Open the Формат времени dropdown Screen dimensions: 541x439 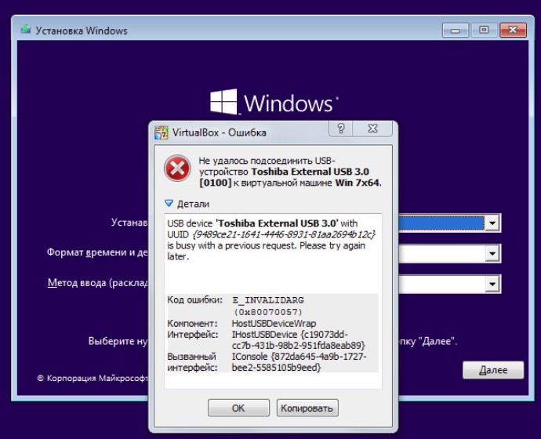tap(492, 253)
